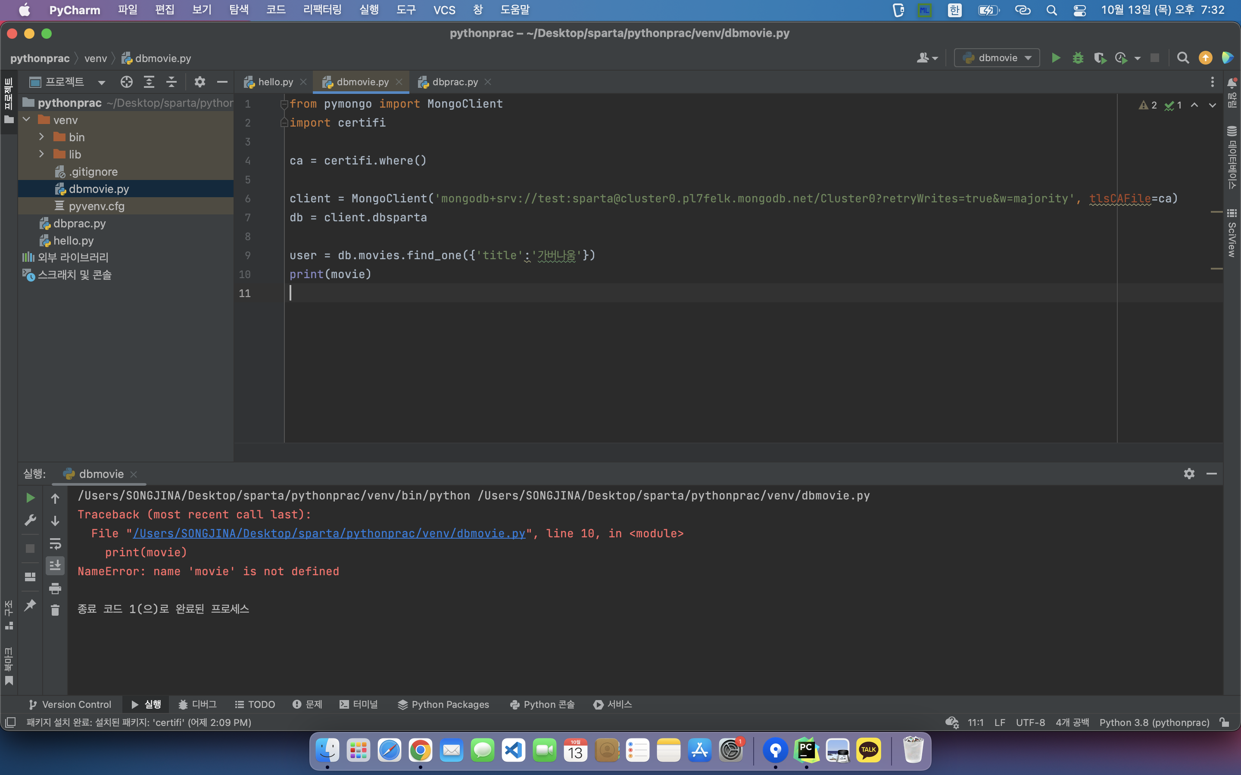Image resolution: width=1241 pixels, height=775 pixels.
Task: Open the VCS menu
Action: click(x=443, y=10)
